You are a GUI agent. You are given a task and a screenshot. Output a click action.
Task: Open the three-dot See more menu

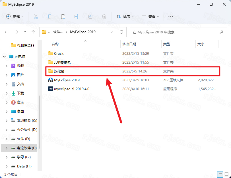(171, 17)
